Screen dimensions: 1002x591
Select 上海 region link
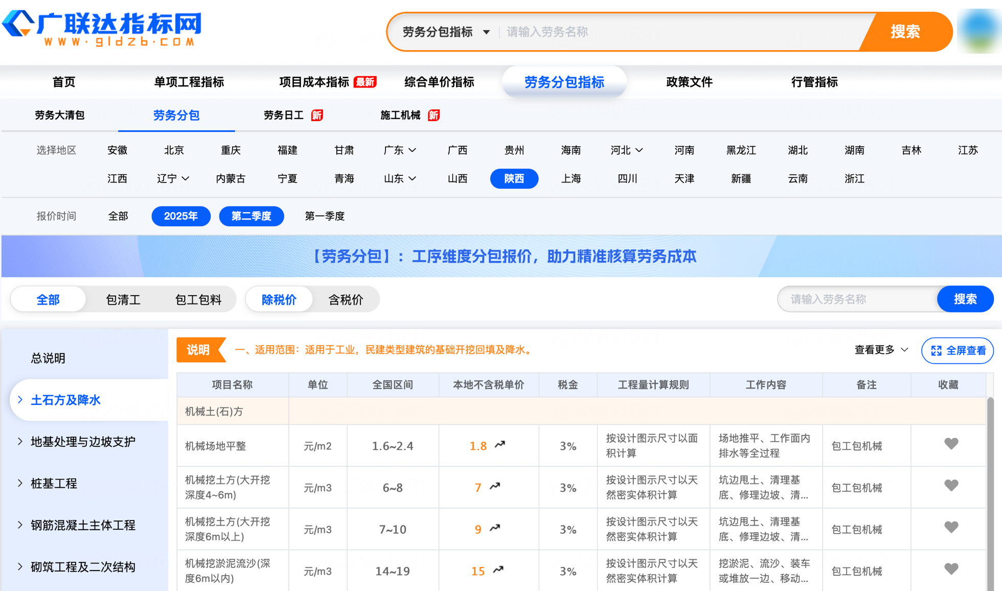click(571, 179)
